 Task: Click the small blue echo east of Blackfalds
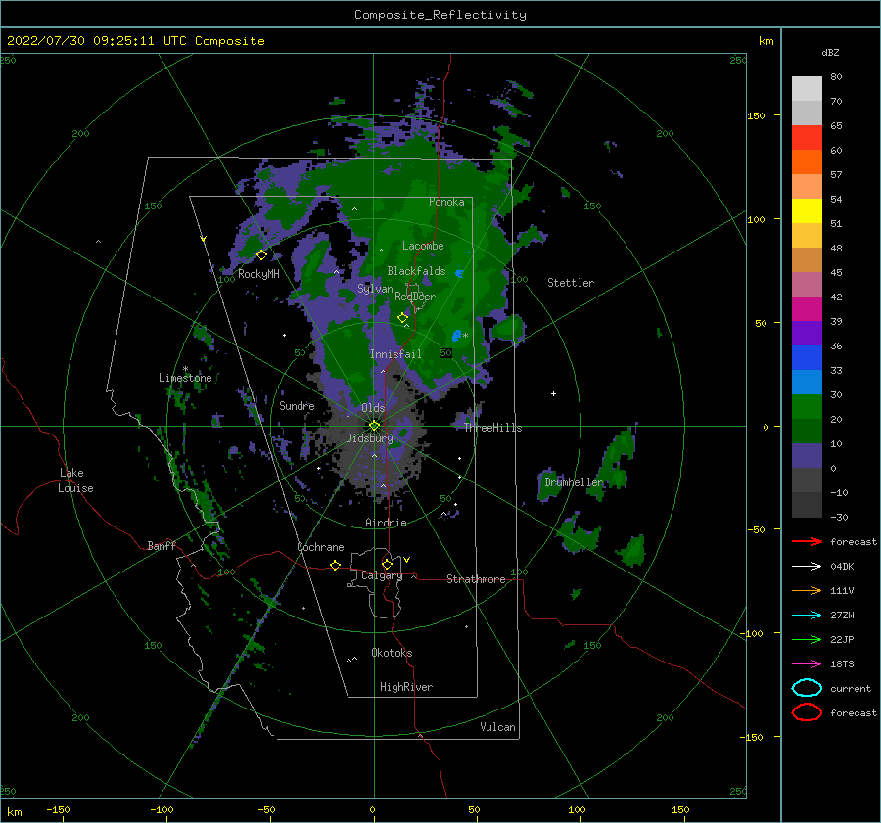pyautogui.click(x=459, y=274)
